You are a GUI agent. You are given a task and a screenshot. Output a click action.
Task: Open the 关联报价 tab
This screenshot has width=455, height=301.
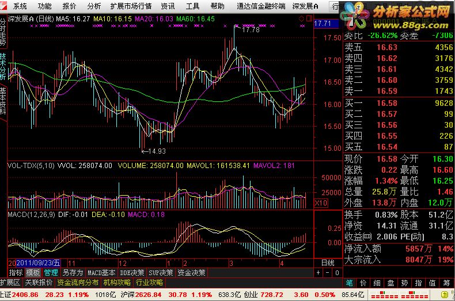point(39,283)
